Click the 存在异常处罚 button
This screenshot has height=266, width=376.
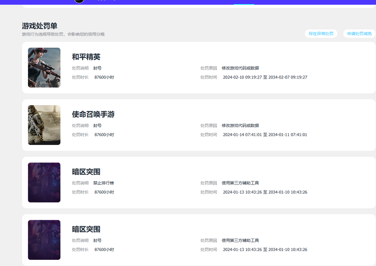pos(321,34)
